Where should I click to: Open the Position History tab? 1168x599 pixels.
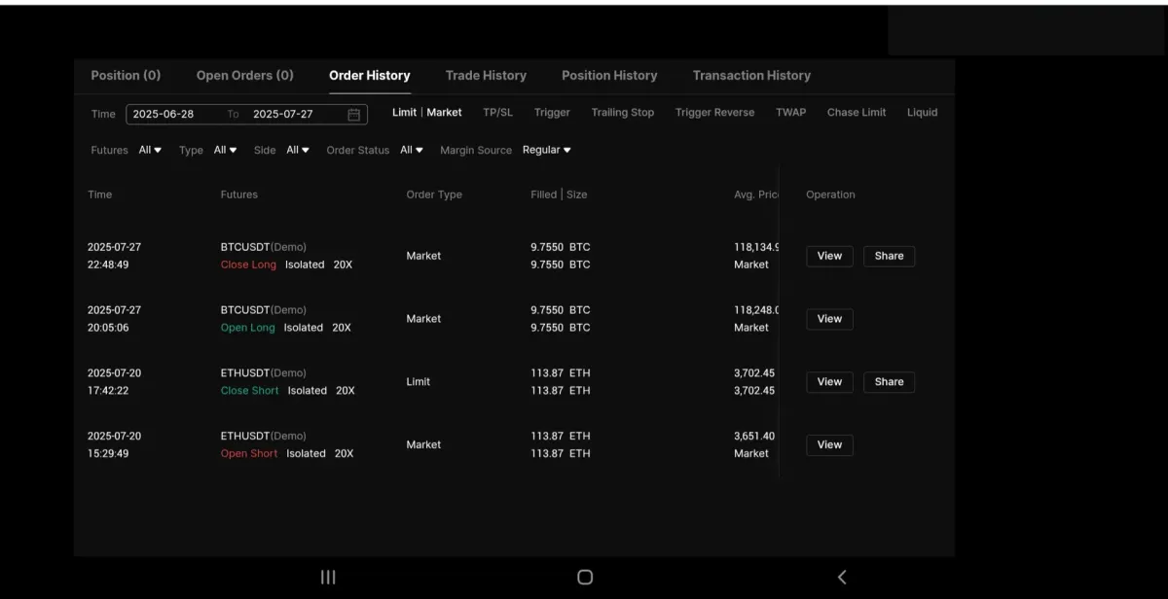609,76
